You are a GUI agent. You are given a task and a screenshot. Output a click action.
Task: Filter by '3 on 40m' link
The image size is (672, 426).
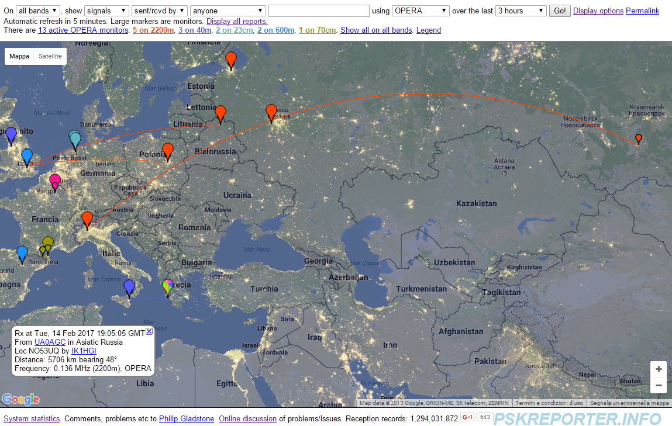click(x=195, y=30)
